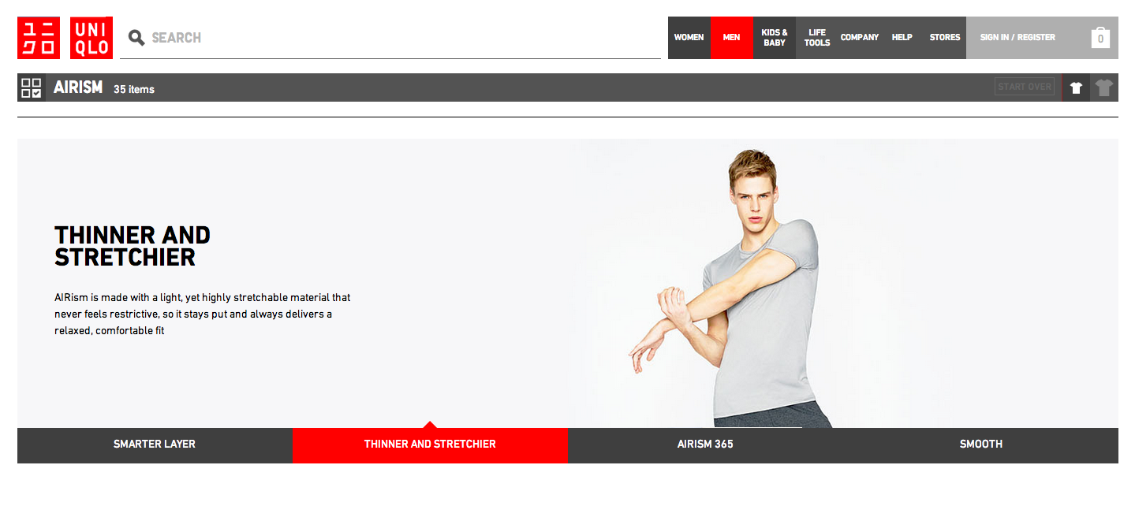Open the Women menu
This screenshot has width=1135, height=506.
(x=689, y=38)
